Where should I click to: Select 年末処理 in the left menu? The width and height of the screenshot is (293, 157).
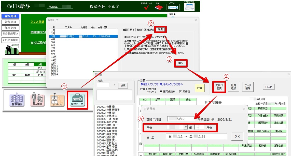click(x=10, y=28)
